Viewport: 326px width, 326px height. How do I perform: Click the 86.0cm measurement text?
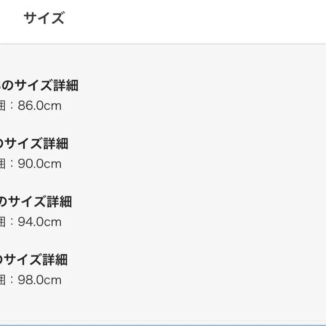point(39,106)
